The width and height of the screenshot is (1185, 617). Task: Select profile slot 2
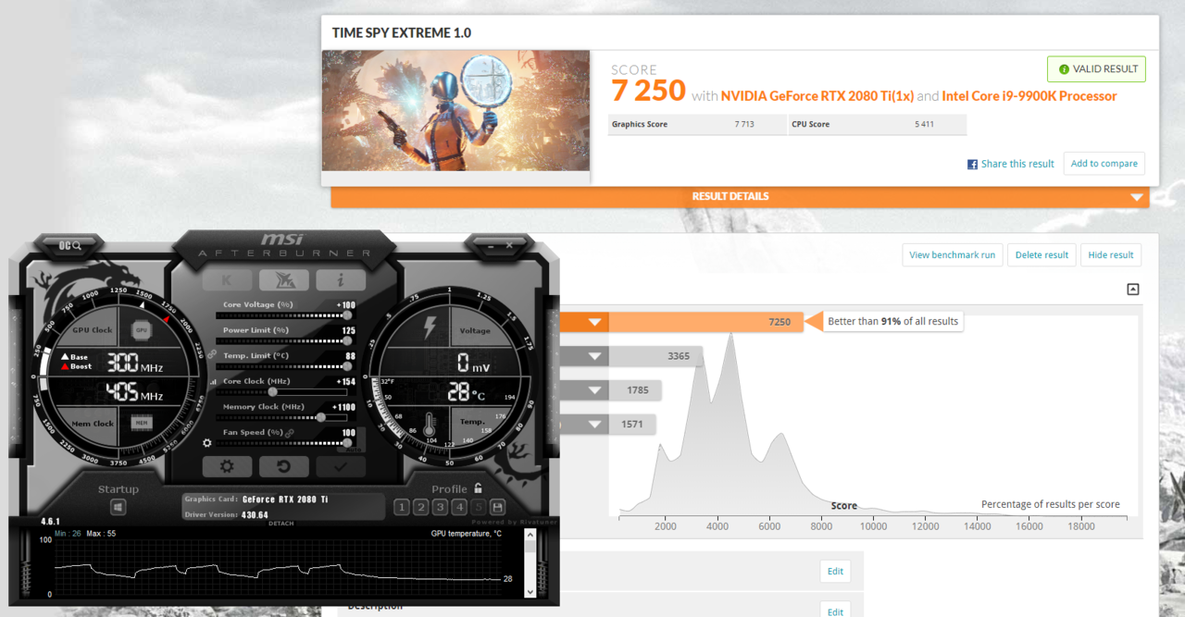420,507
